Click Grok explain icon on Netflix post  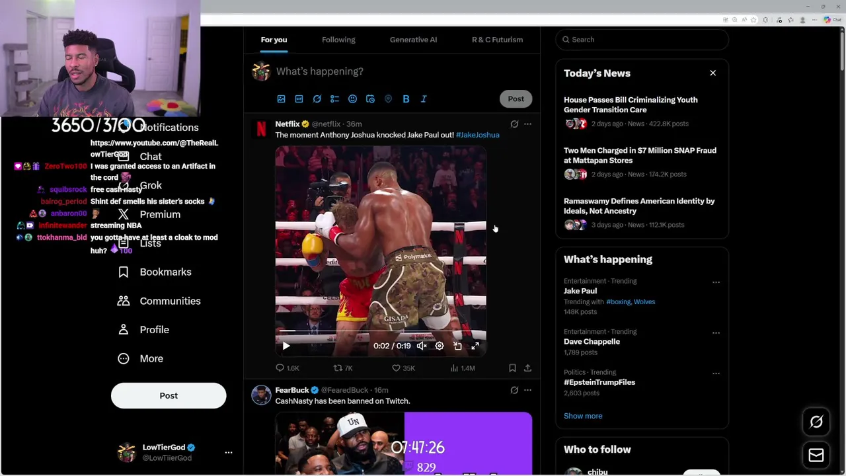click(x=514, y=124)
